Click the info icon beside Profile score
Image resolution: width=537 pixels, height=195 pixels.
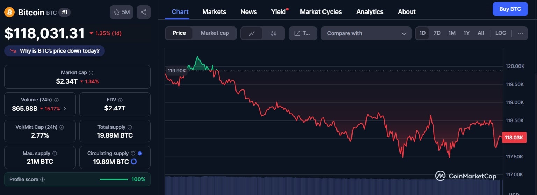43,180
